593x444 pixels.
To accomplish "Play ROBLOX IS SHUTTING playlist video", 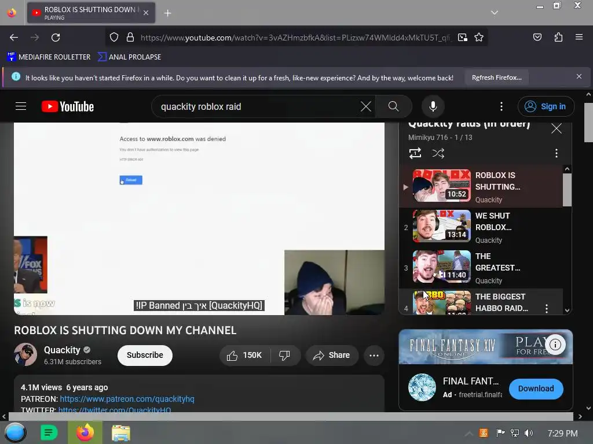I will tap(481, 187).
